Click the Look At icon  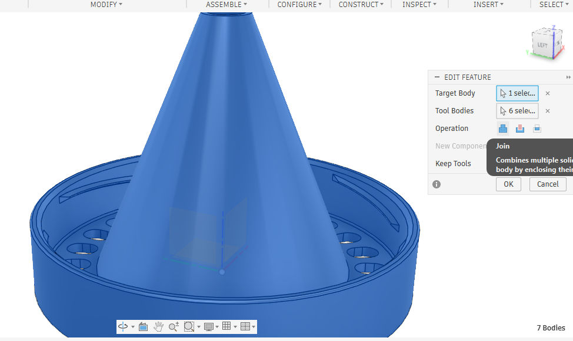[143, 327]
